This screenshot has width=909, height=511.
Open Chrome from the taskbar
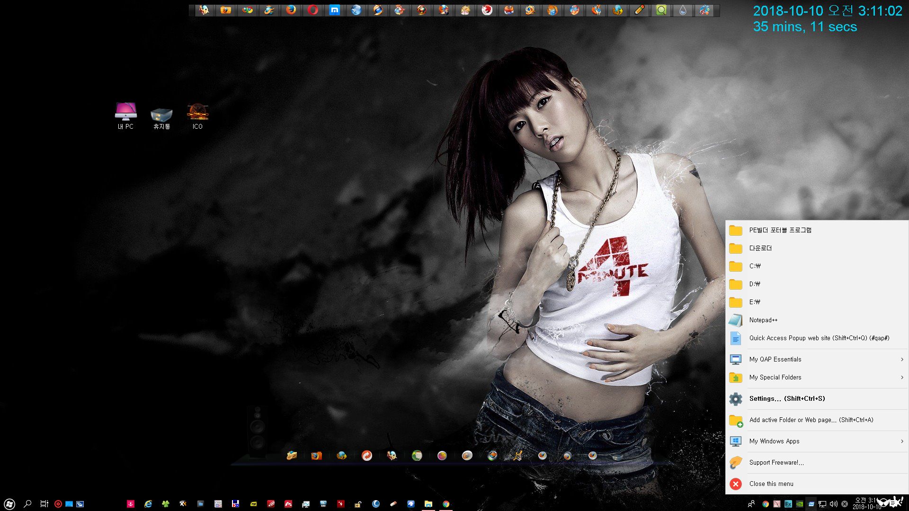coord(446,504)
